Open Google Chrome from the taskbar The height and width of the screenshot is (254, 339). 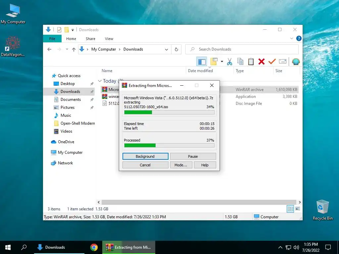[x=94, y=247]
